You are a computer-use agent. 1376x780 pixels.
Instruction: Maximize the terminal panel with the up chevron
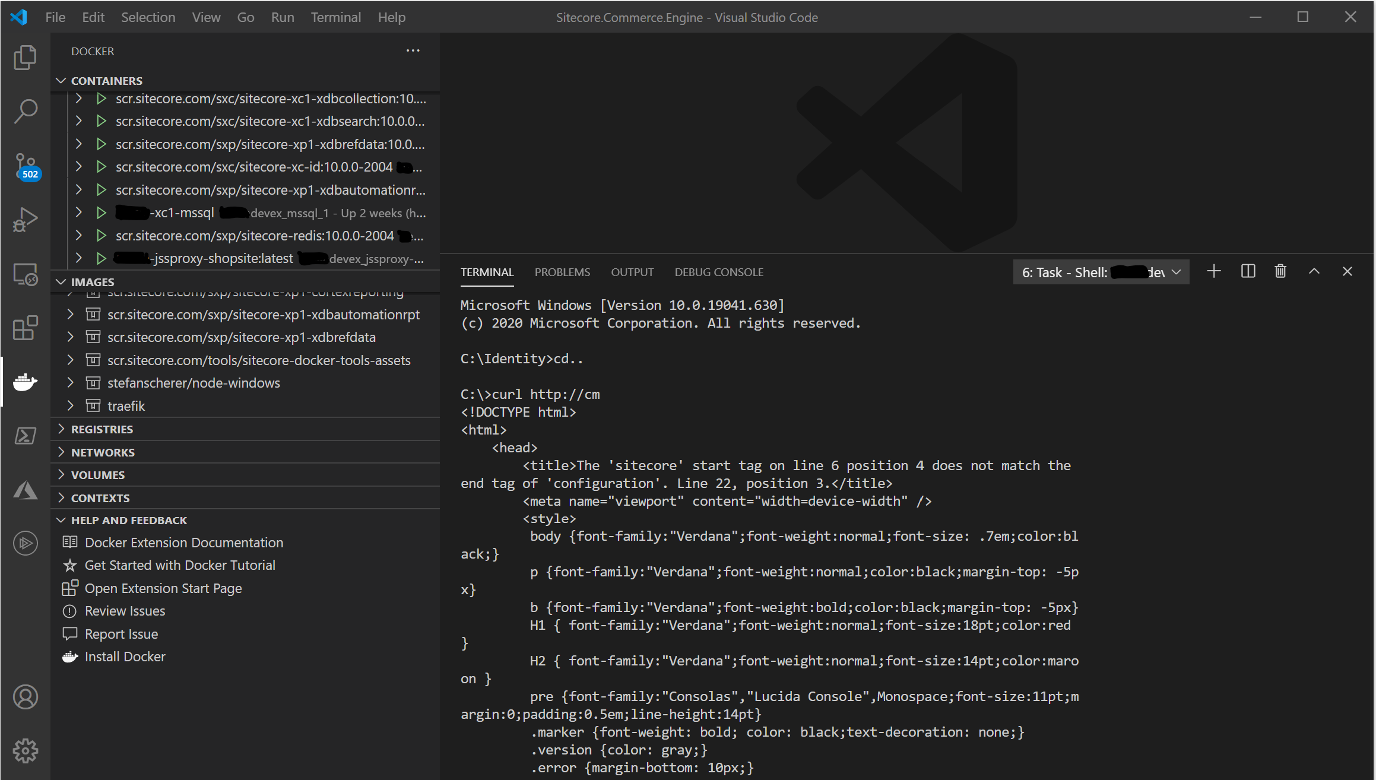click(1314, 272)
